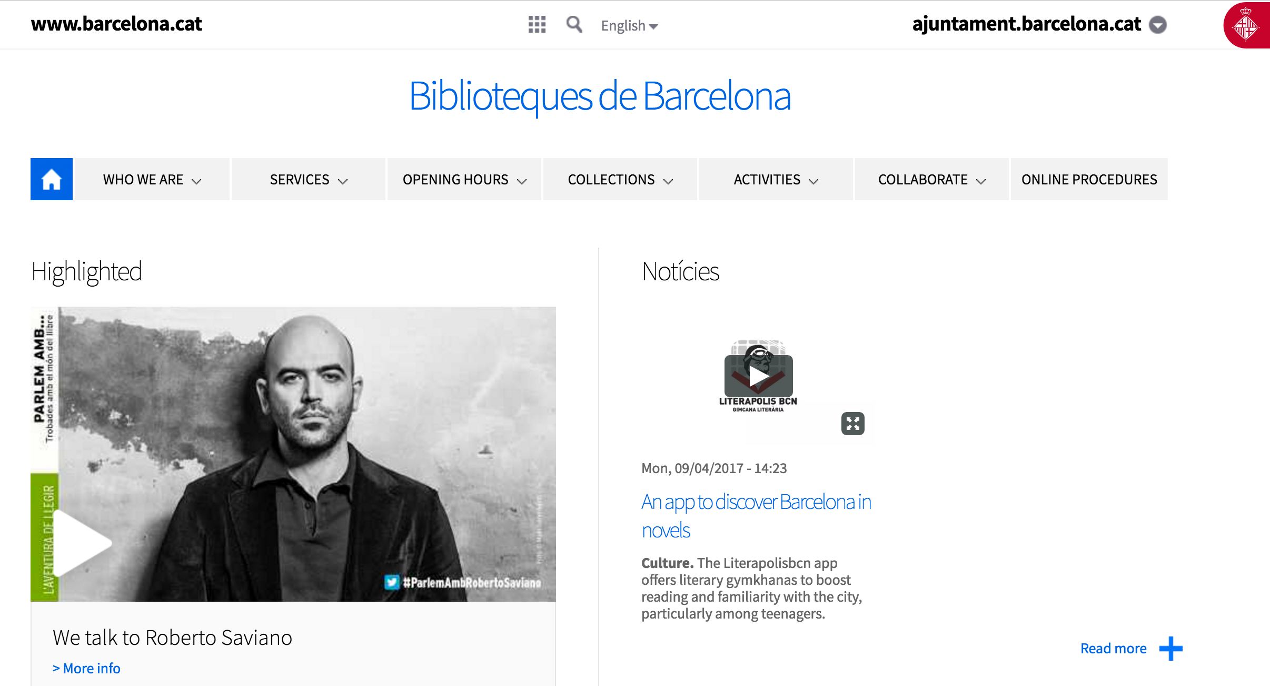
Task: Open the English language dropdown
Action: point(629,25)
